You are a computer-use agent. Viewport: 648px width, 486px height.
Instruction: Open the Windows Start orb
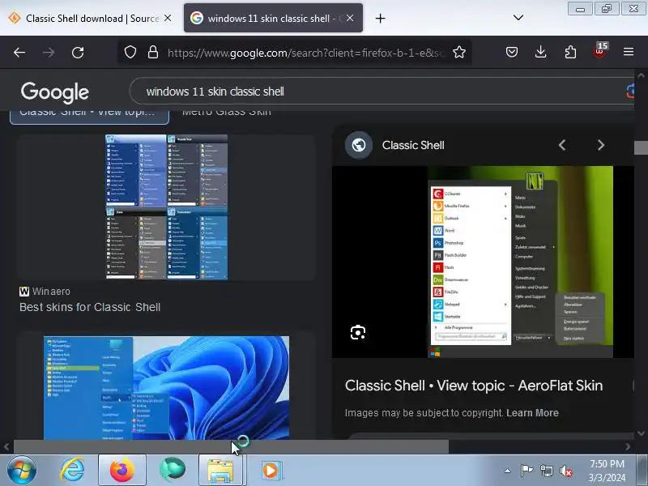pos(22,470)
